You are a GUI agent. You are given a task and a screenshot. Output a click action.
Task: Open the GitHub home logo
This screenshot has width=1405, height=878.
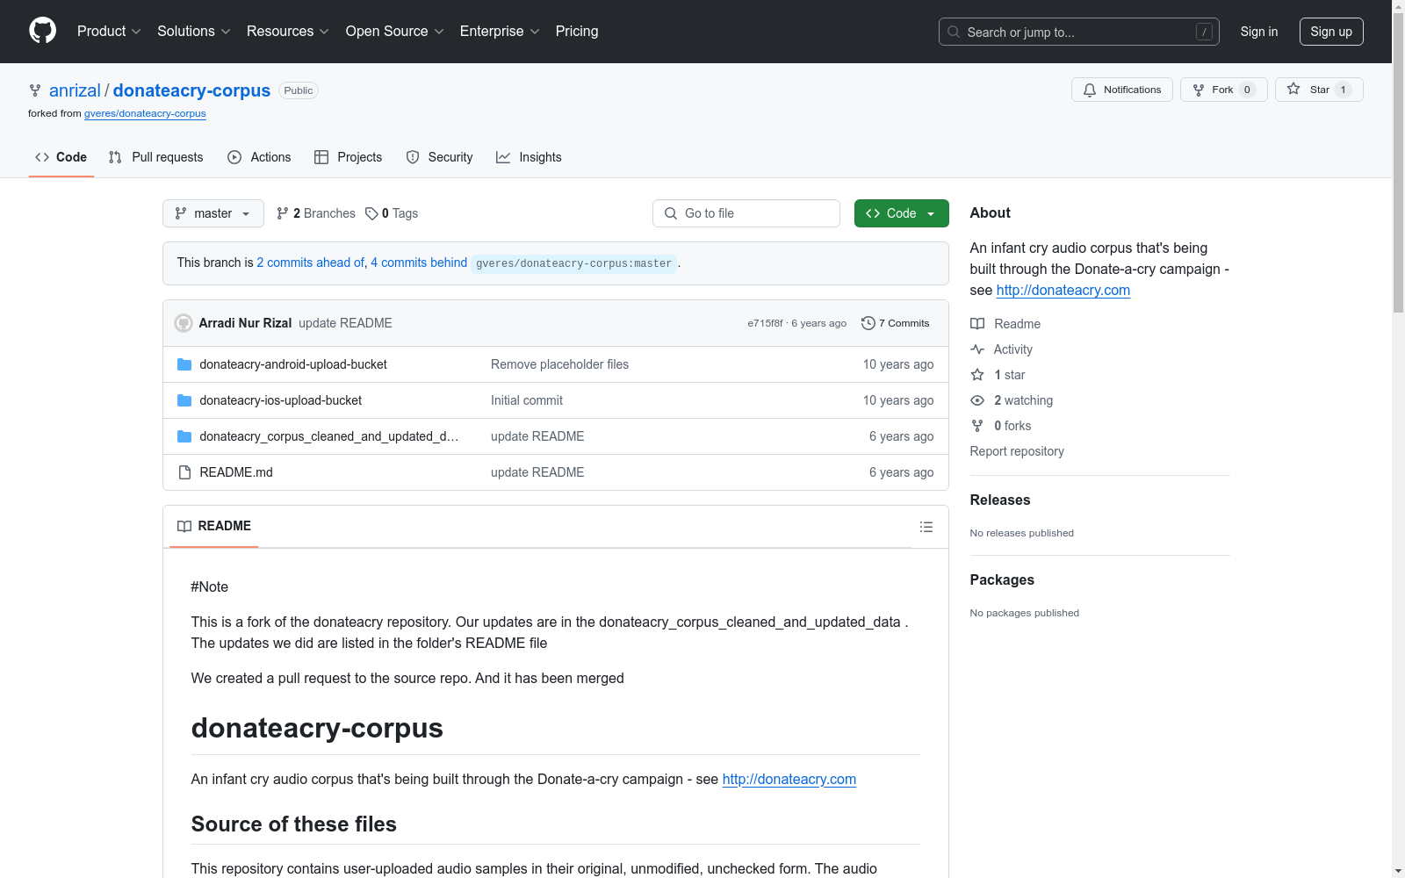pos(42,31)
